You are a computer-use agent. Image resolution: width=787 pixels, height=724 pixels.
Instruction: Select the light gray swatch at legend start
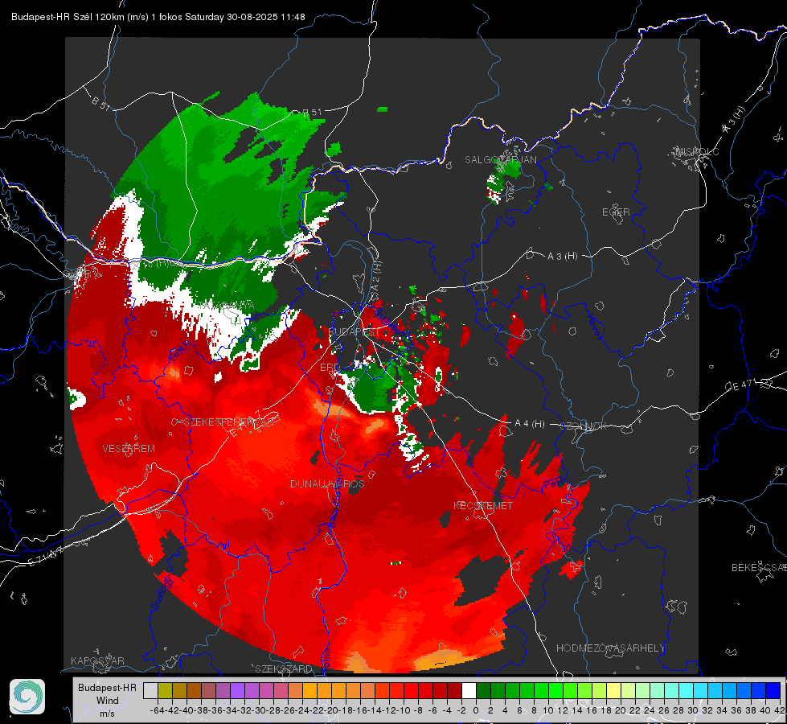[x=150, y=690]
